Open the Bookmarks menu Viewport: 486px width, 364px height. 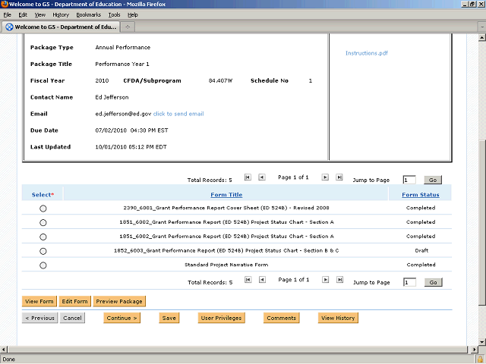point(88,14)
